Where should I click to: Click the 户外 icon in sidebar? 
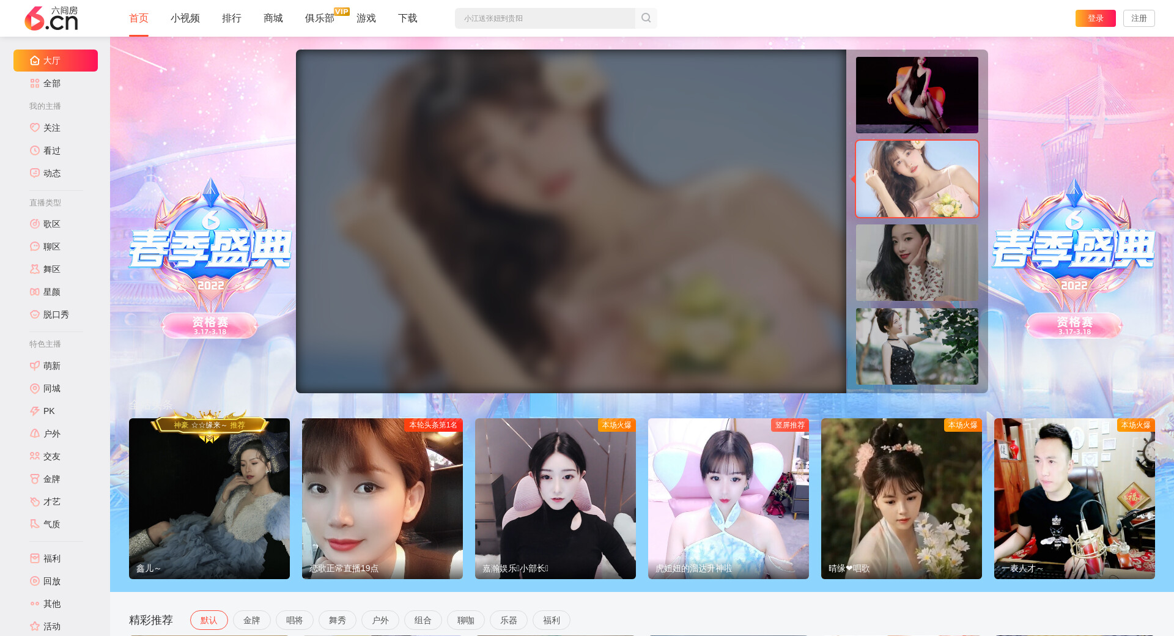[35, 434]
